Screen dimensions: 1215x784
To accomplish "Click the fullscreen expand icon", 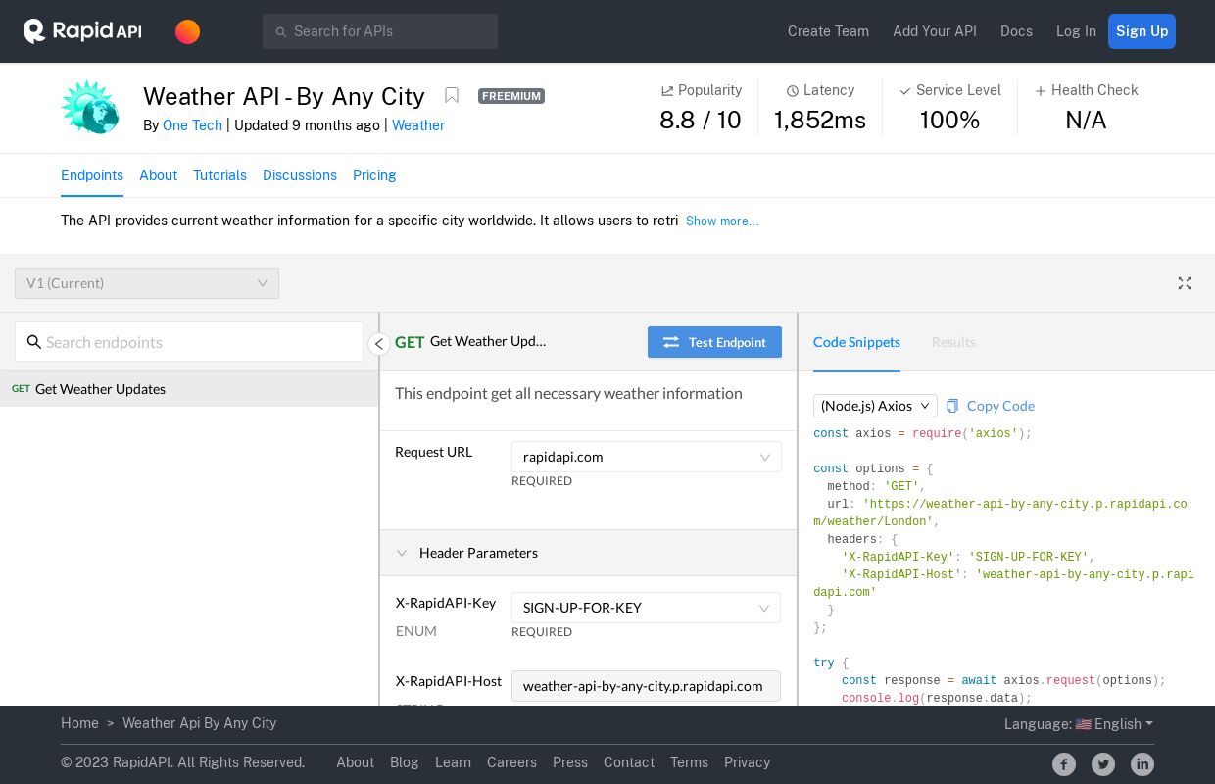I will click(x=1185, y=283).
